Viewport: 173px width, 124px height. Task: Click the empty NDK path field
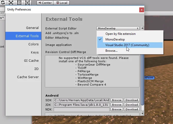(x=81, y=109)
